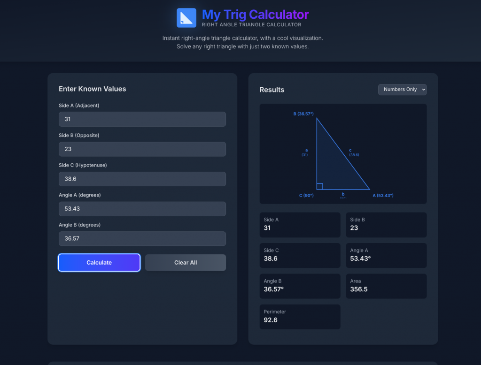
Task: Click the side label b below the triangle
Action: tap(343, 194)
